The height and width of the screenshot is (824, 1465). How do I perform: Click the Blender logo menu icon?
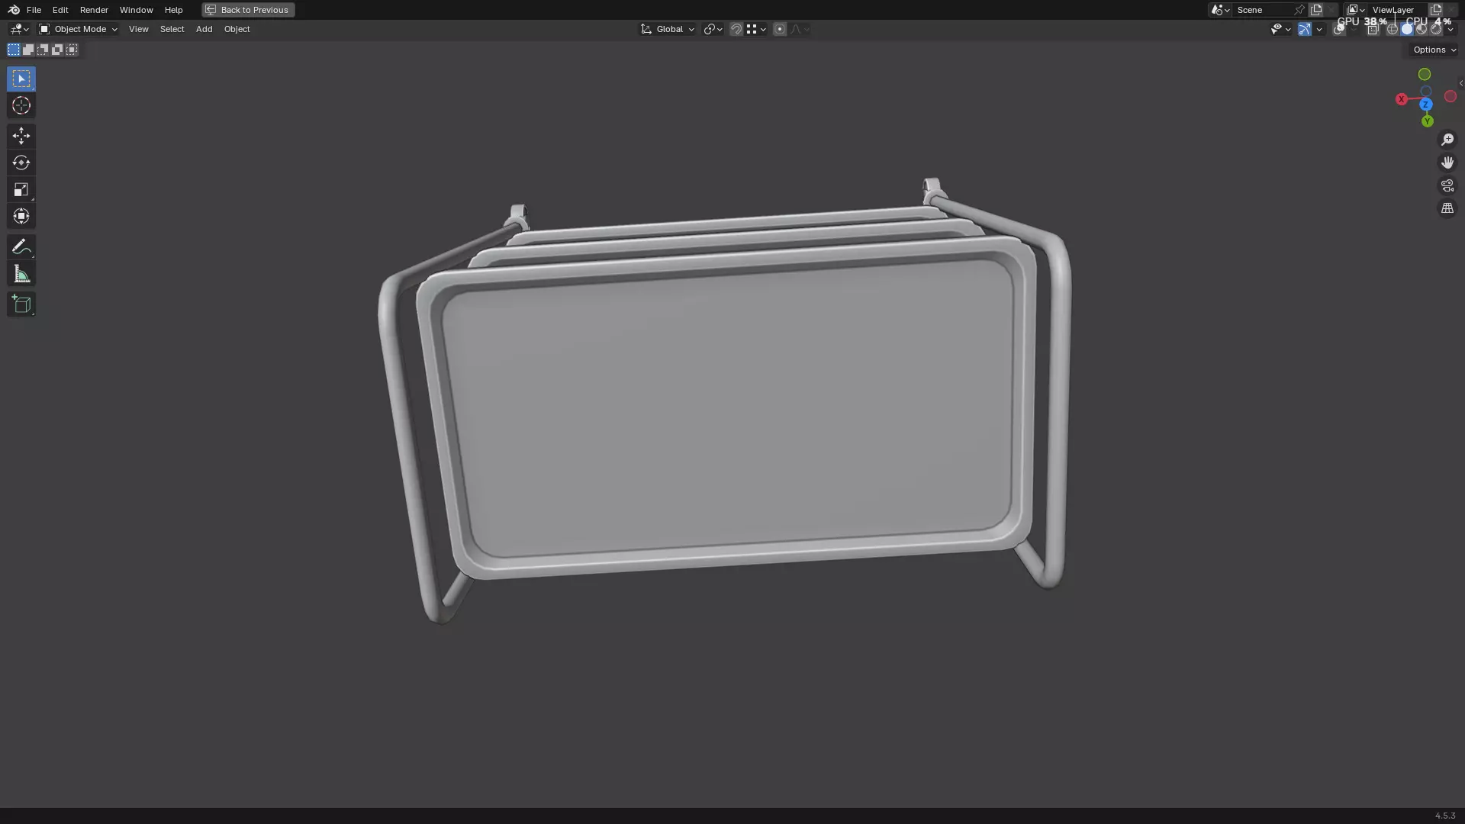(x=14, y=10)
